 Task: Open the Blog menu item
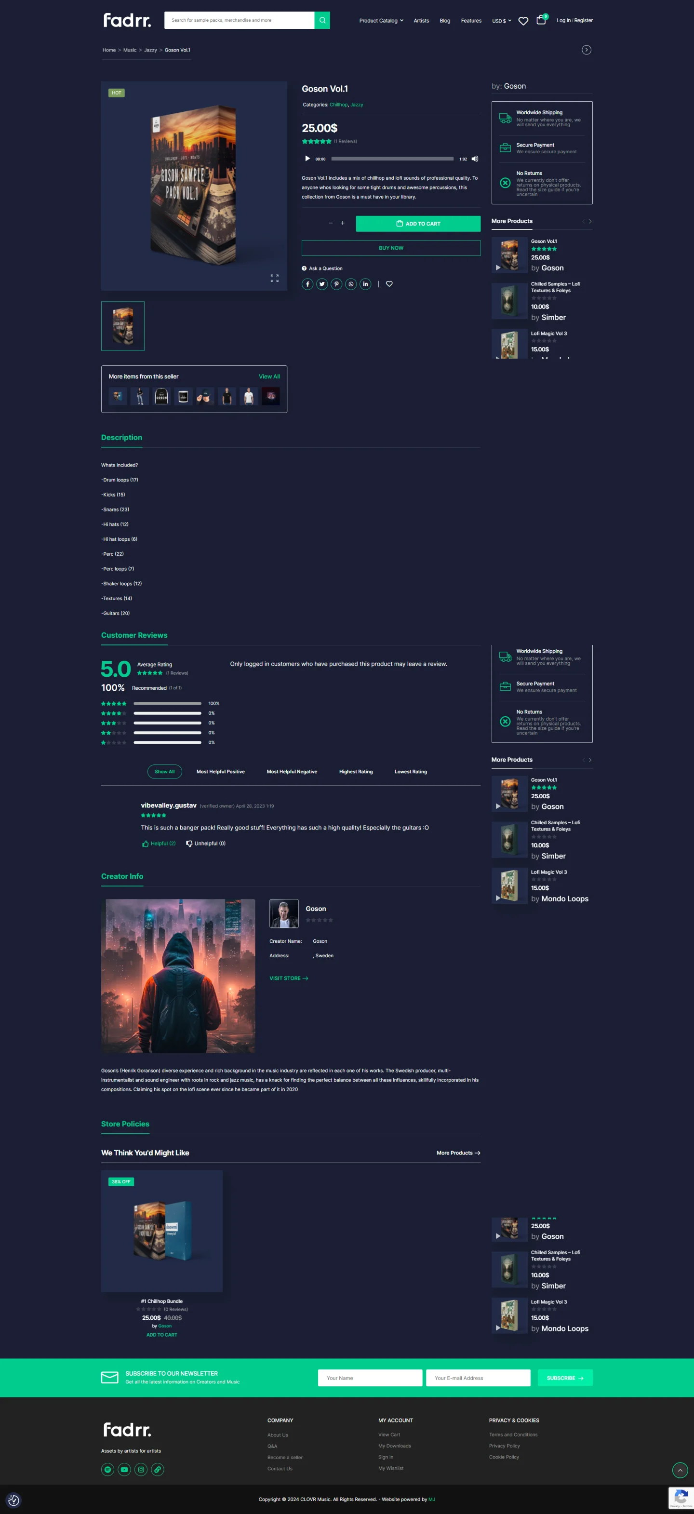pyautogui.click(x=445, y=21)
